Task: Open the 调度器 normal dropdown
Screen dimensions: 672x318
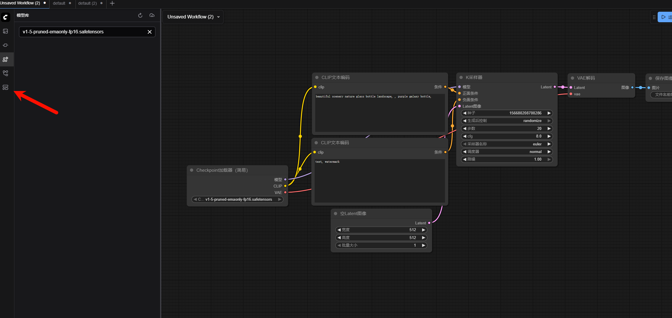Action: coord(506,152)
